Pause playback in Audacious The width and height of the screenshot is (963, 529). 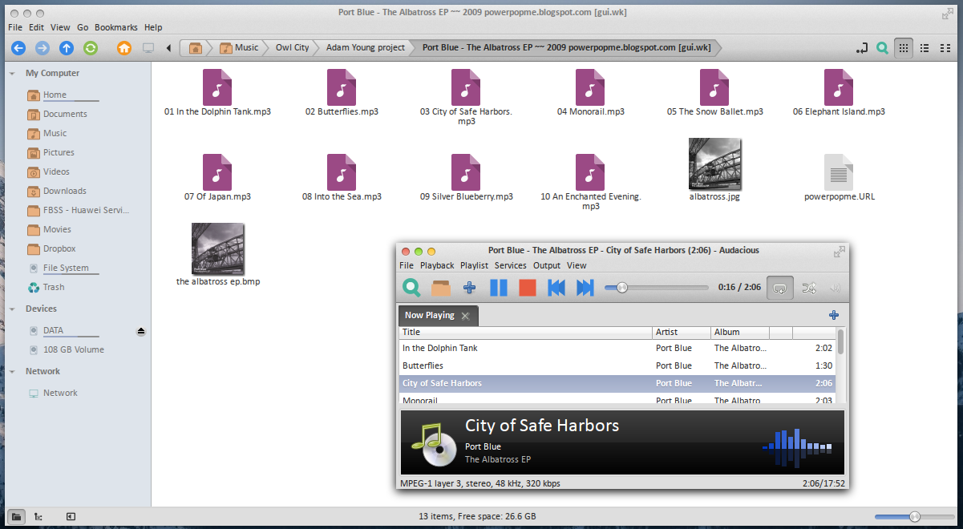499,288
